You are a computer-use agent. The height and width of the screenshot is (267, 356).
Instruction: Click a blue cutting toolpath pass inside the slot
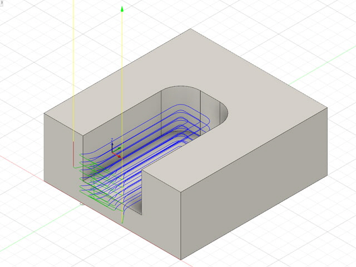point(167,140)
